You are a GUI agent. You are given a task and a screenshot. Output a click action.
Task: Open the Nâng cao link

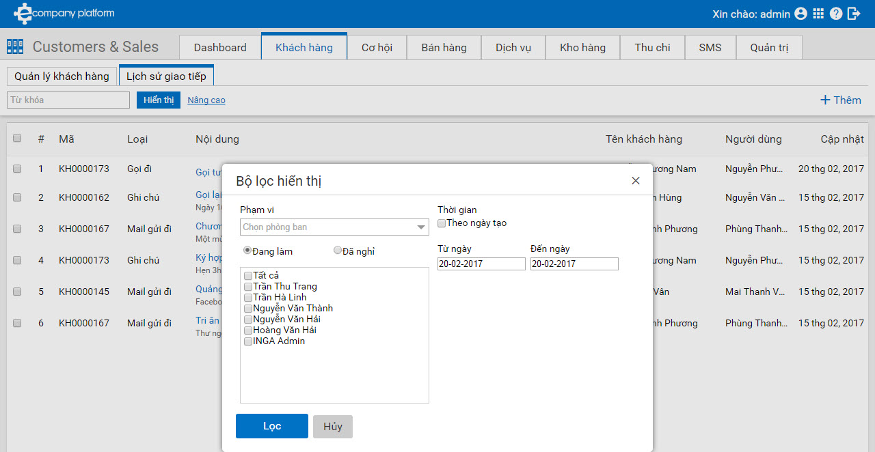(206, 100)
